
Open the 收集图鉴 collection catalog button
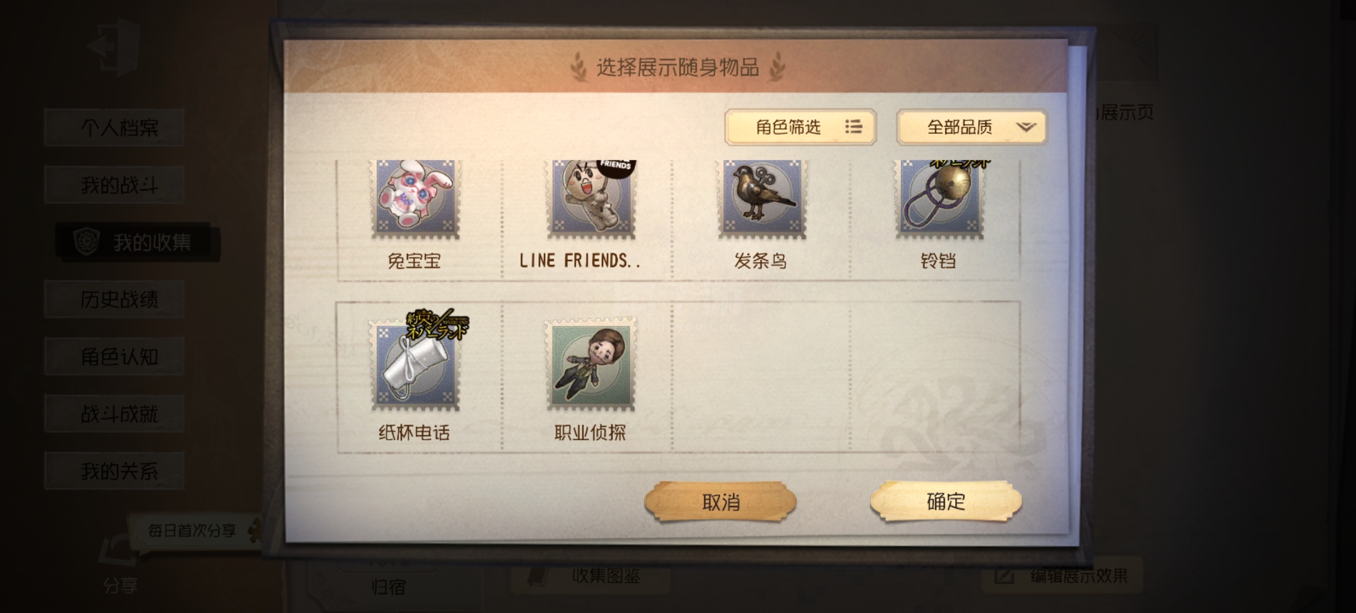pyautogui.click(x=591, y=576)
